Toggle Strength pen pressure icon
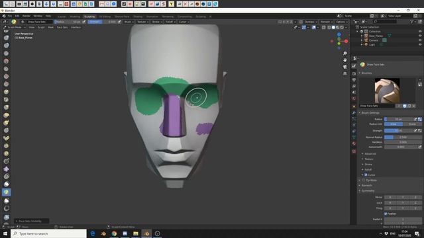The height and width of the screenshot is (238, 424). point(415,131)
